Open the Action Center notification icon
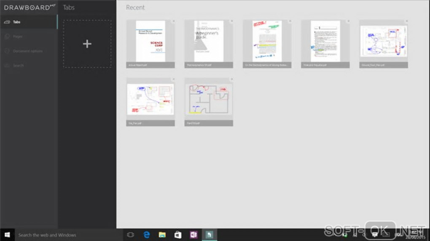The height and width of the screenshot is (241, 430). (x=375, y=235)
